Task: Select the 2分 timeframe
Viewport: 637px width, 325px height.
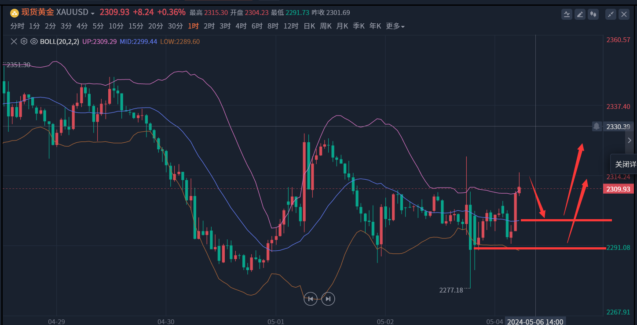Action: [x=50, y=26]
